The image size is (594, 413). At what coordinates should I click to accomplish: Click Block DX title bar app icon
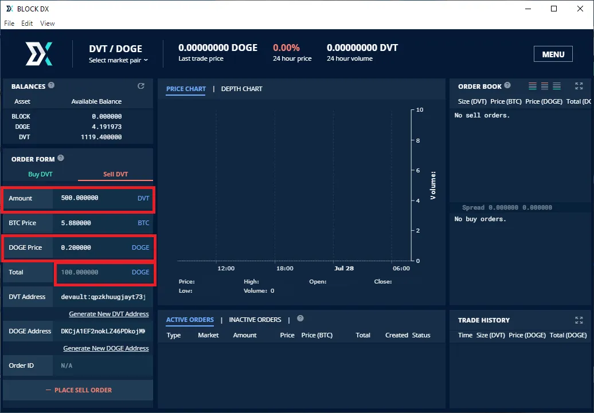10,9
